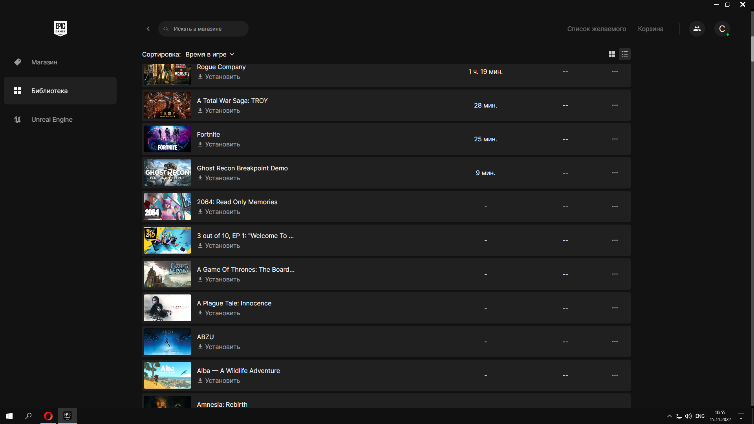
Task: Focus the store search field
Action: [203, 29]
